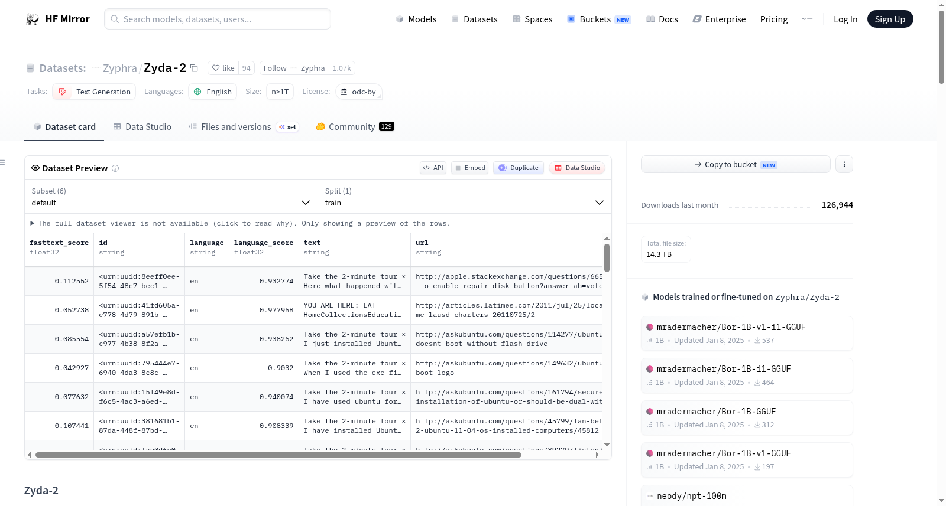
Task: Click the Text Generation task tag
Action: click(x=94, y=92)
